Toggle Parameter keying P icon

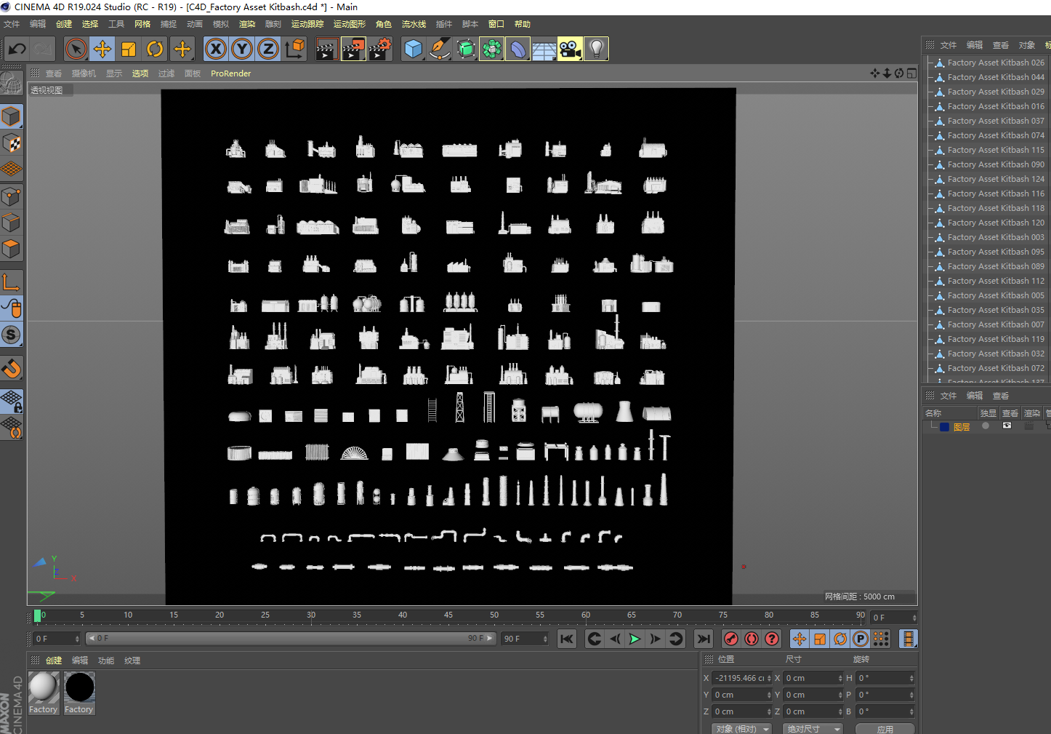point(861,639)
